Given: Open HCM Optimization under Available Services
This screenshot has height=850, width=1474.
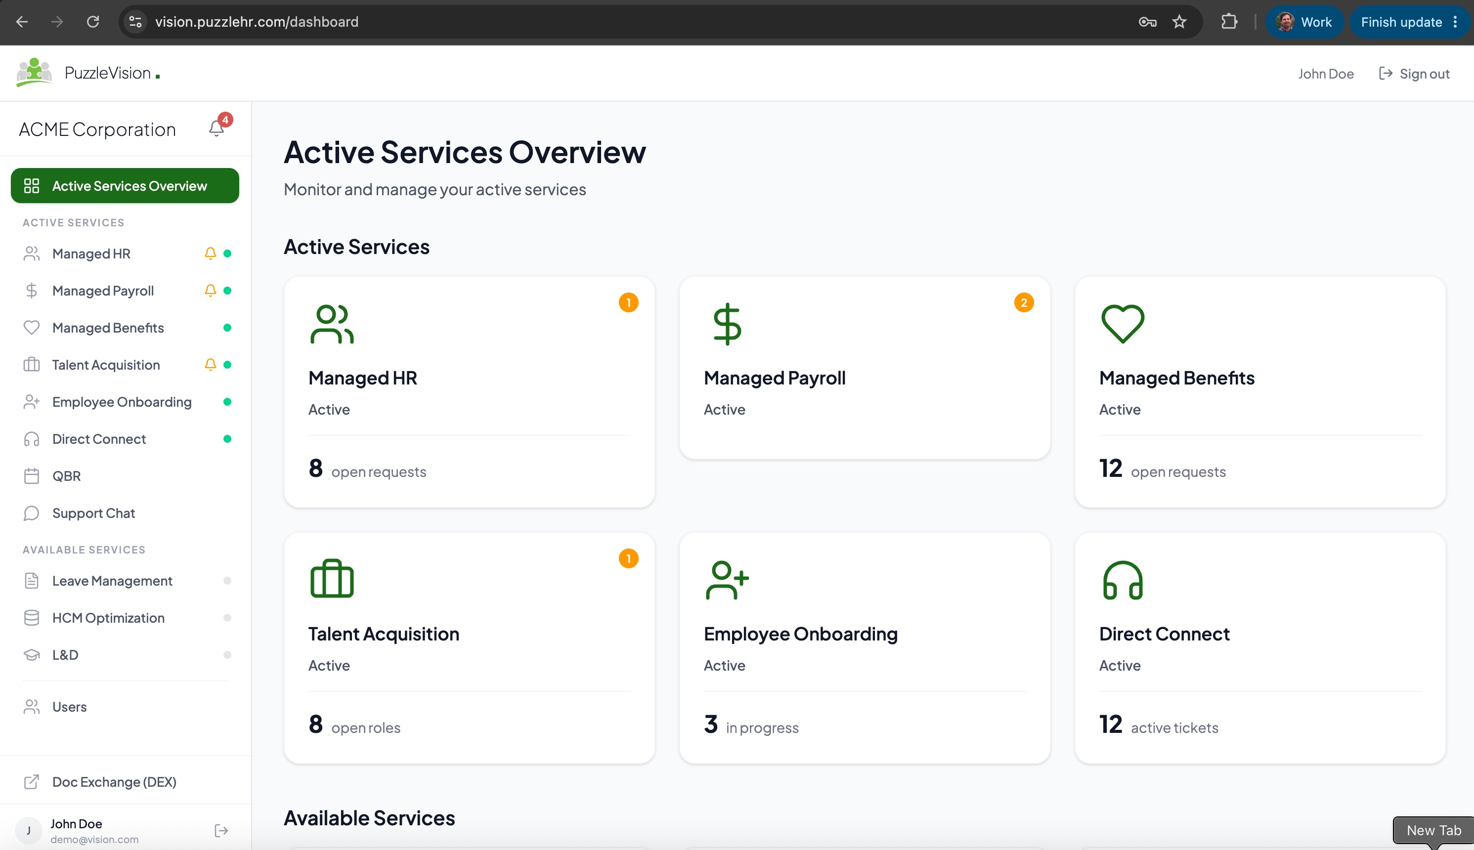Looking at the screenshot, I should pos(125,617).
